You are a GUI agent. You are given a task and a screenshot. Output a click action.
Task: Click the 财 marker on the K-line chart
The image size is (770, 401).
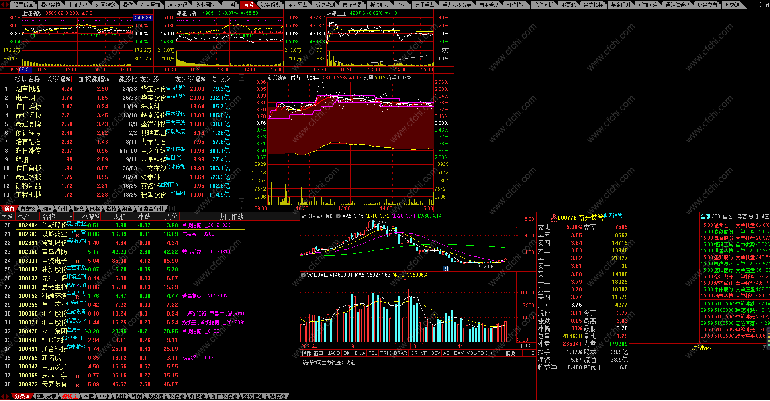click(x=446, y=269)
